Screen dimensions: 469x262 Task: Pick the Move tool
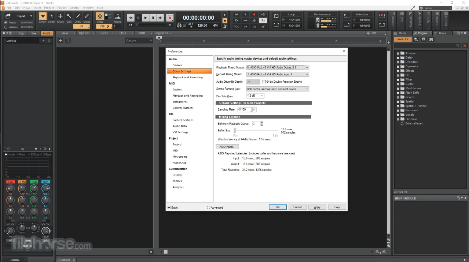coord(61,16)
